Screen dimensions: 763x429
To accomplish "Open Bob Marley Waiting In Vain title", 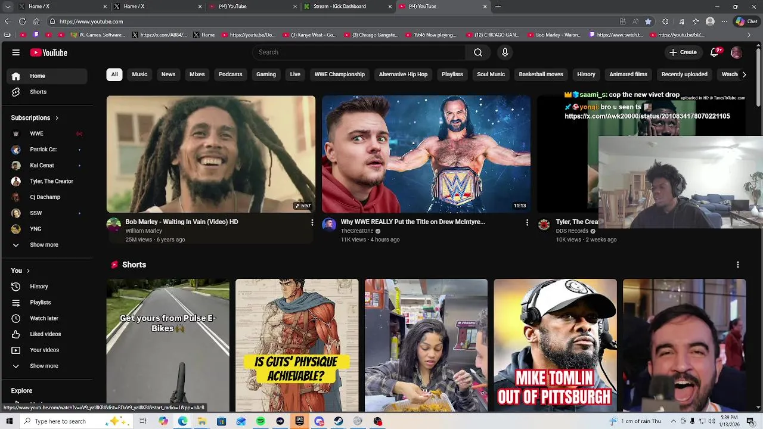I will pos(182,222).
